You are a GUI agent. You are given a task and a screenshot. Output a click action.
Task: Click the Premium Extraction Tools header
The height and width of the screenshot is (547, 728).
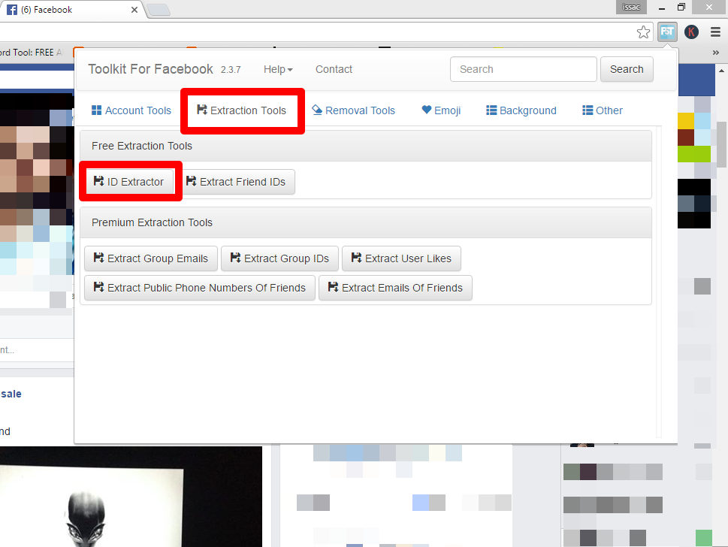(366, 222)
